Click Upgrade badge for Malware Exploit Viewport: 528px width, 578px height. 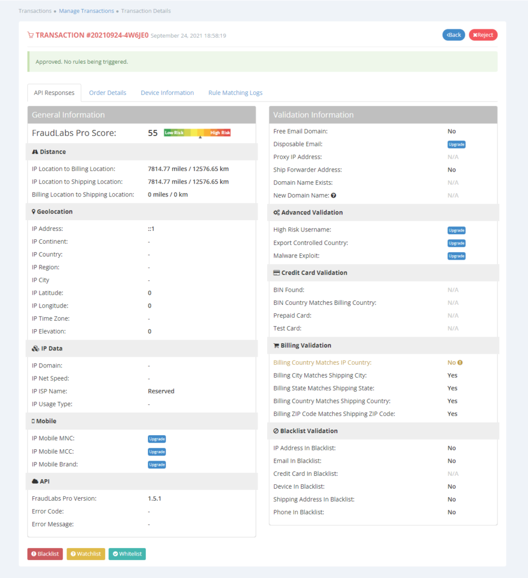[456, 256]
